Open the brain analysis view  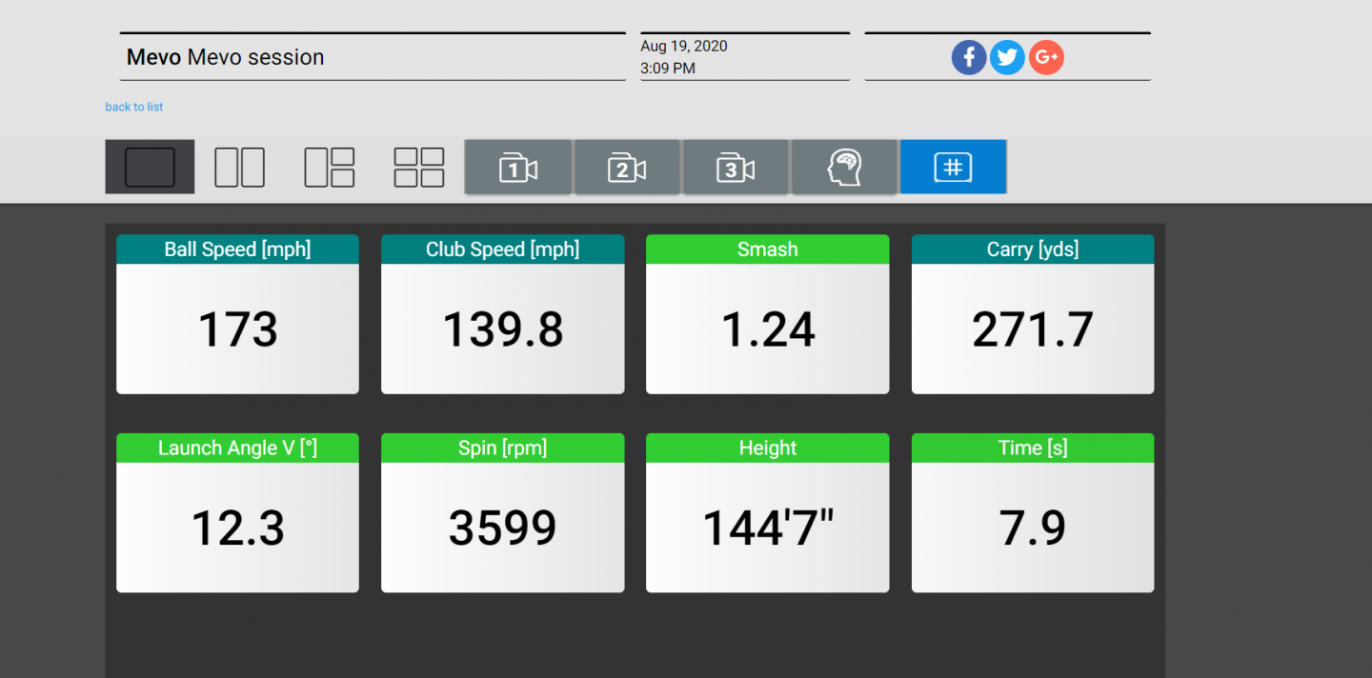tap(844, 168)
